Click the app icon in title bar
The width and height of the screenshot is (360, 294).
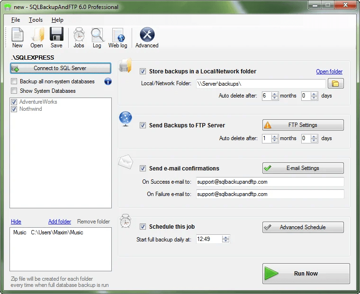tap(8, 7)
